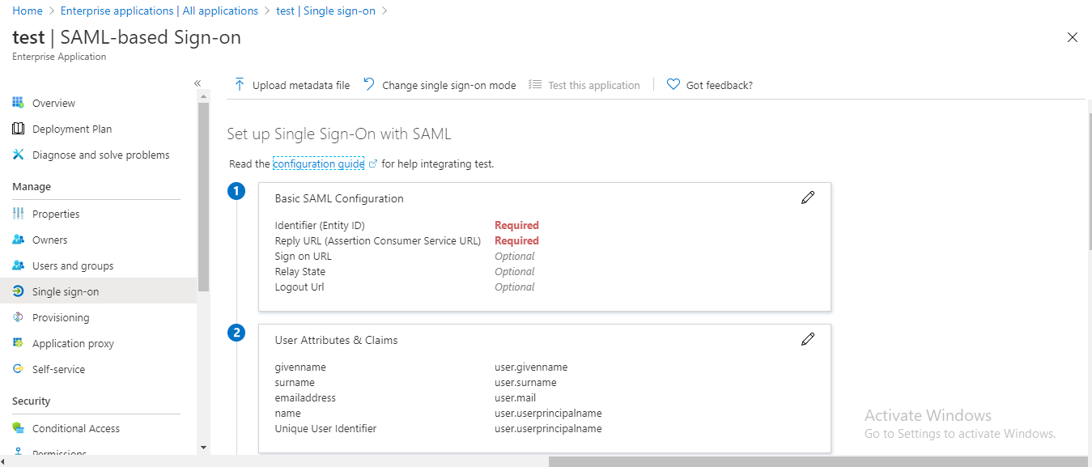Click Test this application label
This screenshot has width=1092, height=467.
[594, 85]
